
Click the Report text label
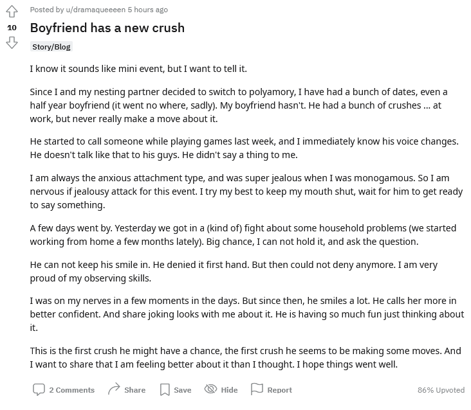click(x=280, y=390)
